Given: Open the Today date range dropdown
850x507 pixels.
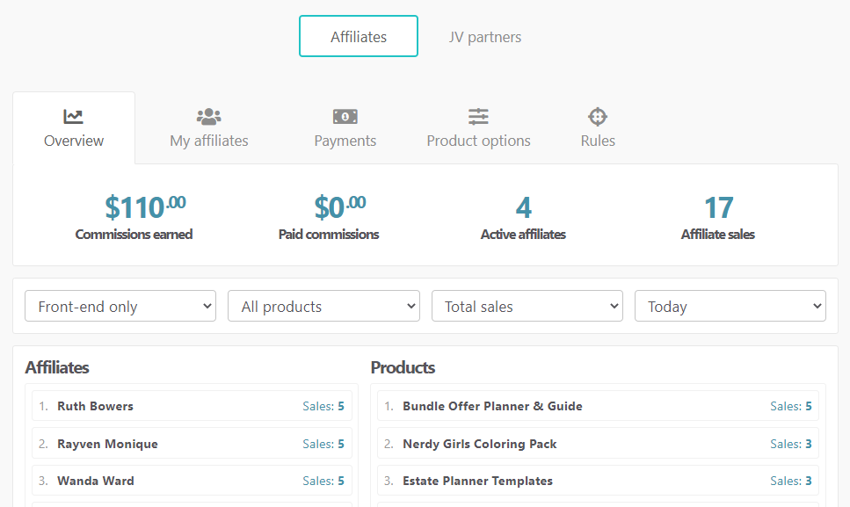Looking at the screenshot, I should click(730, 306).
